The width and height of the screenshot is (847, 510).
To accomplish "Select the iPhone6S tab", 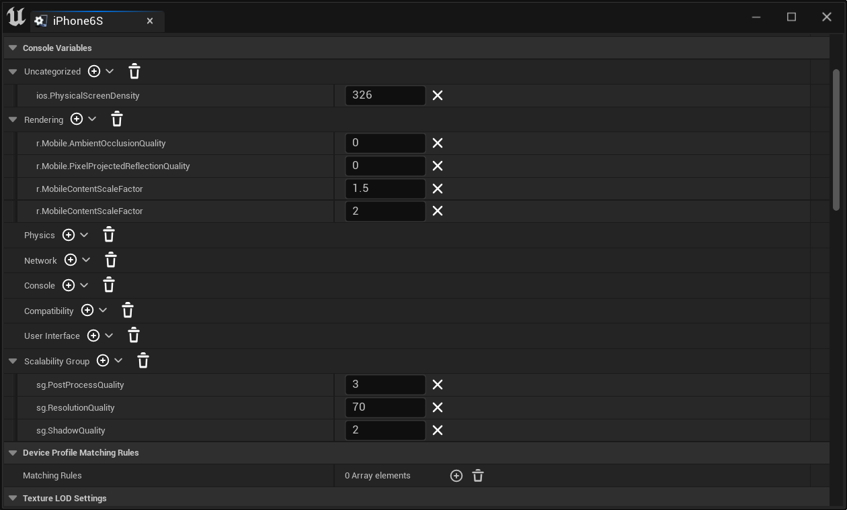I will pos(97,21).
